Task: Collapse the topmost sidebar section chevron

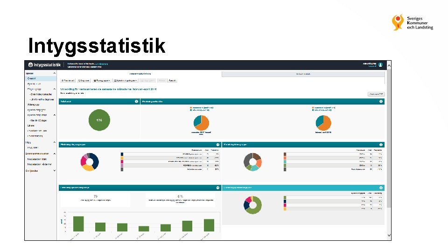Action: pos(54,73)
